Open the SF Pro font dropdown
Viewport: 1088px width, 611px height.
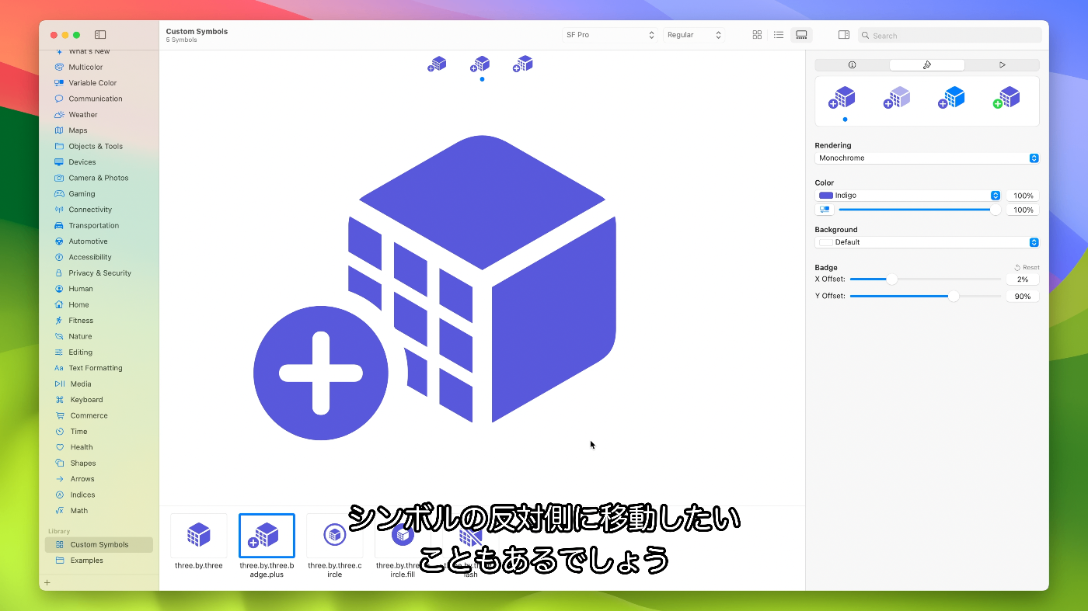click(x=610, y=35)
